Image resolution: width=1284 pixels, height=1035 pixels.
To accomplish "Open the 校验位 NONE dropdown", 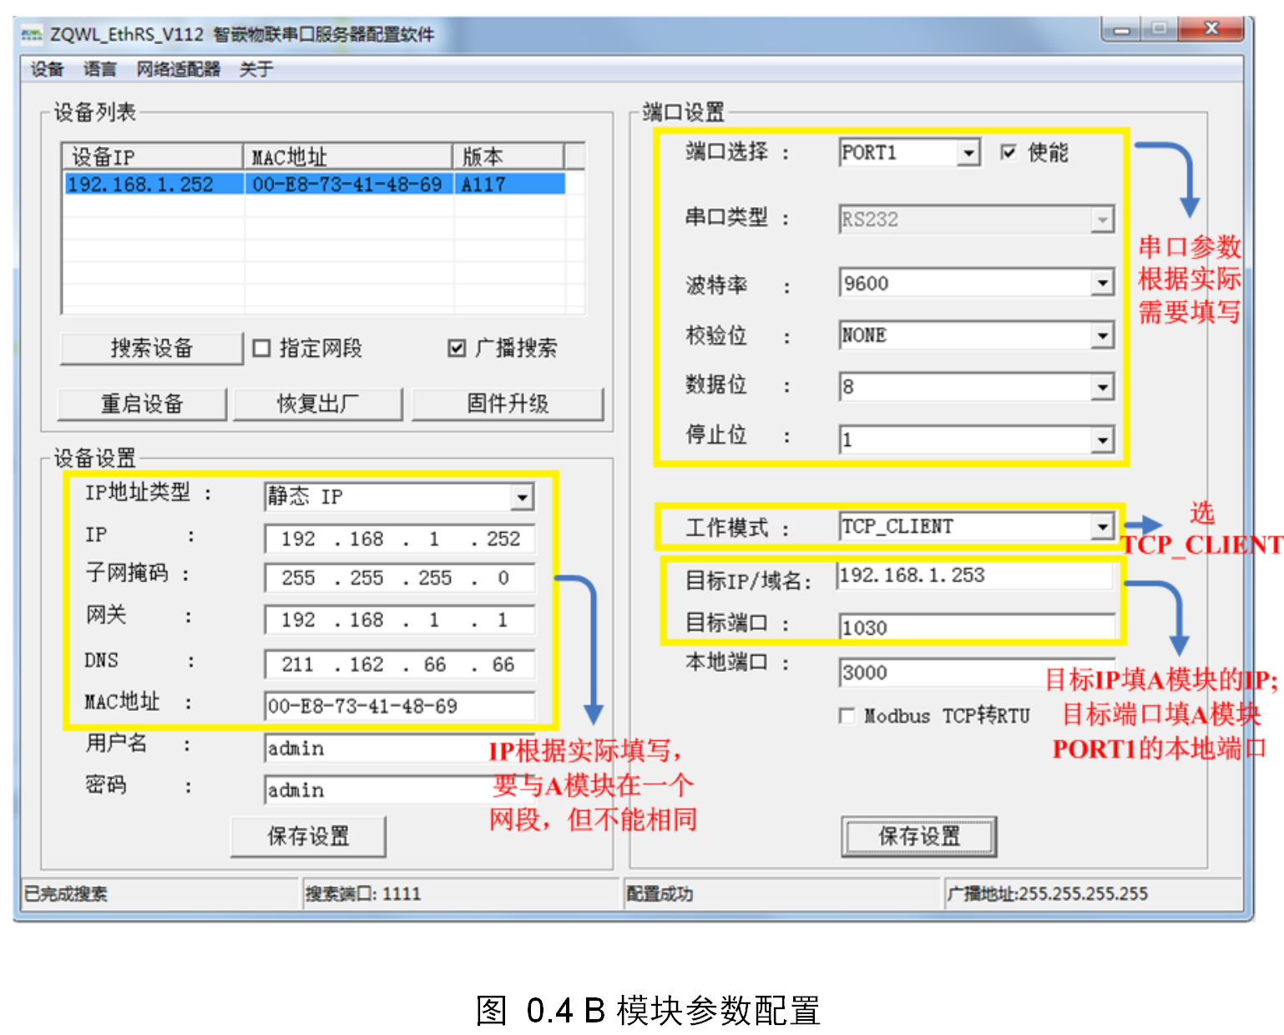I will (x=1102, y=337).
